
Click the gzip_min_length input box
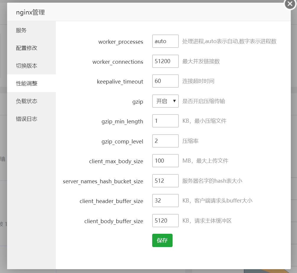pos(165,121)
